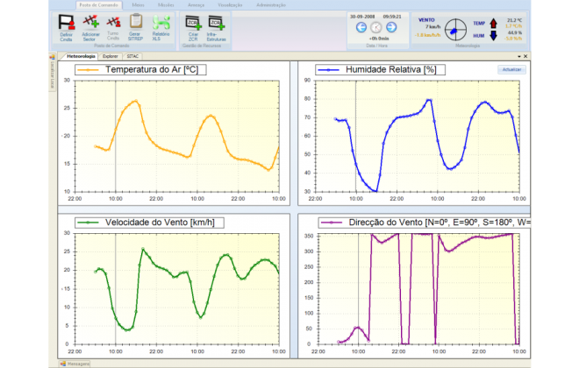Expand the Localizar Local side panel
The height and width of the screenshot is (368, 579).
click(x=52, y=74)
